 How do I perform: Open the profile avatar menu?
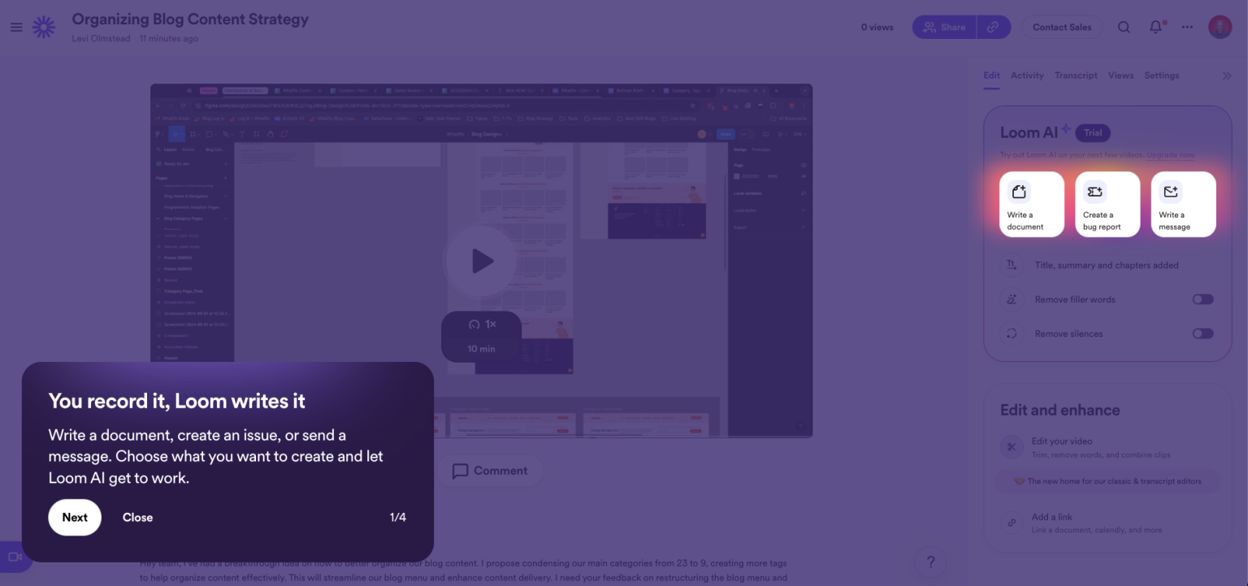click(x=1220, y=27)
